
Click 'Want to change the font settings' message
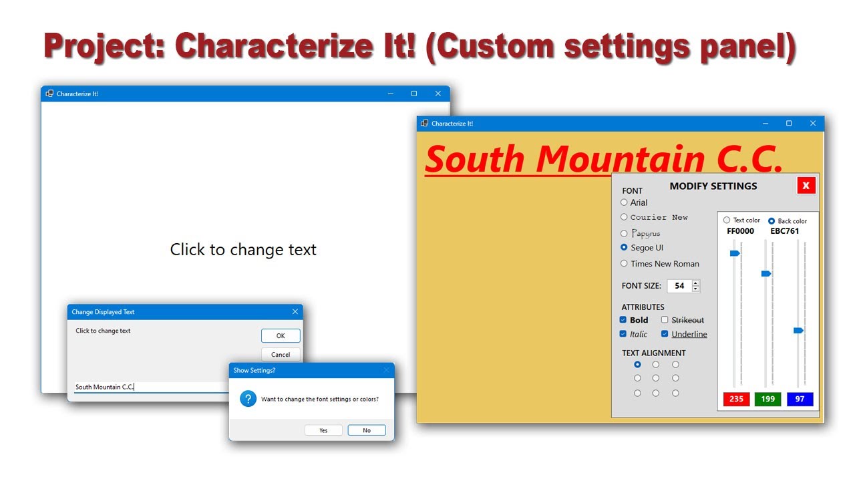(x=319, y=399)
